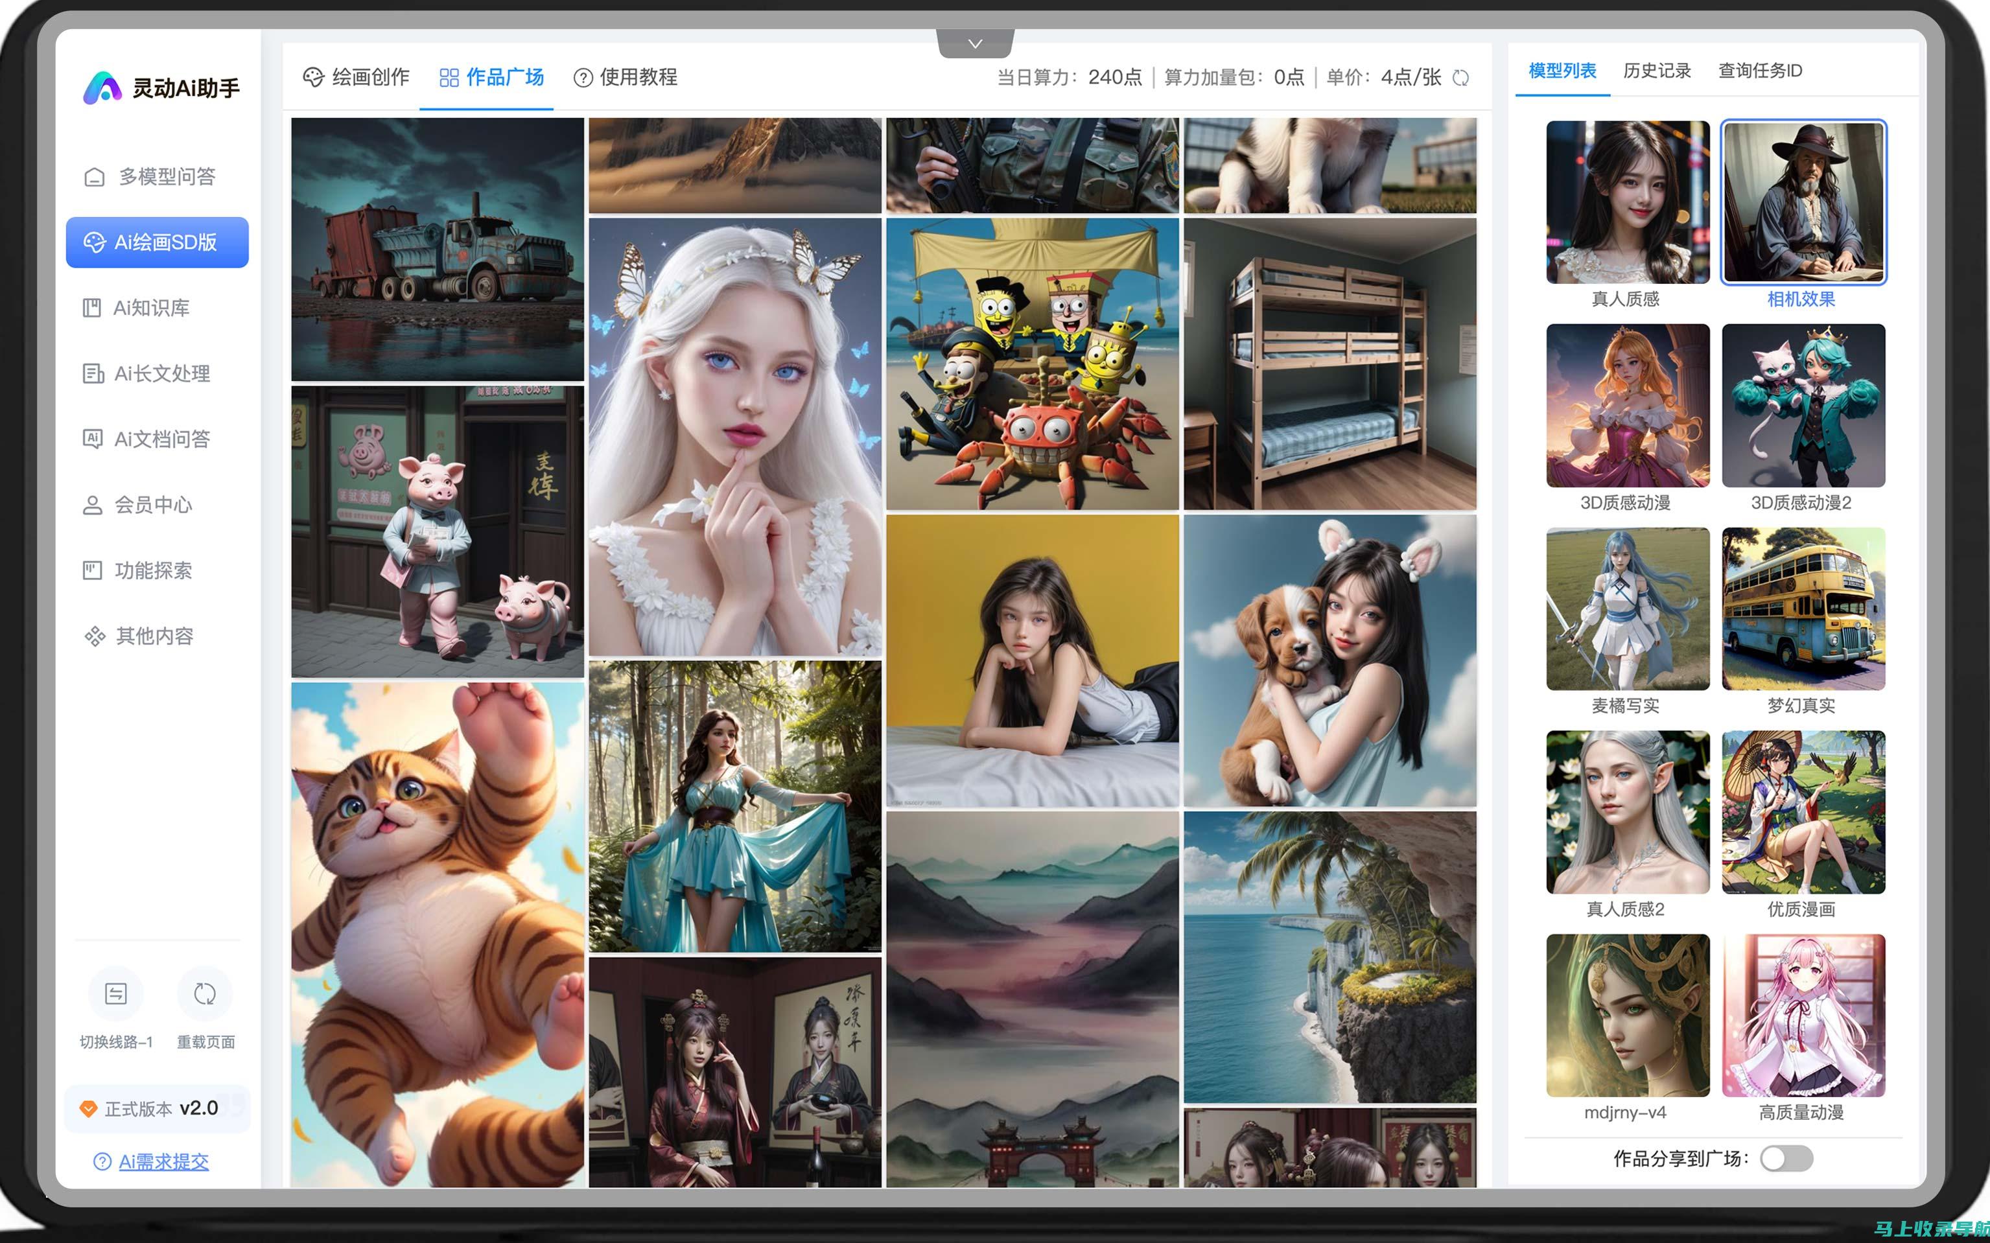Open the wooden bunk bed image
The height and width of the screenshot is (1243, 1990).
[x=1331, y=364]
